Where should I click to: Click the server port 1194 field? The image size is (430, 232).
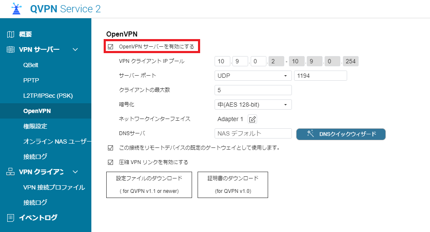(320, 76)
